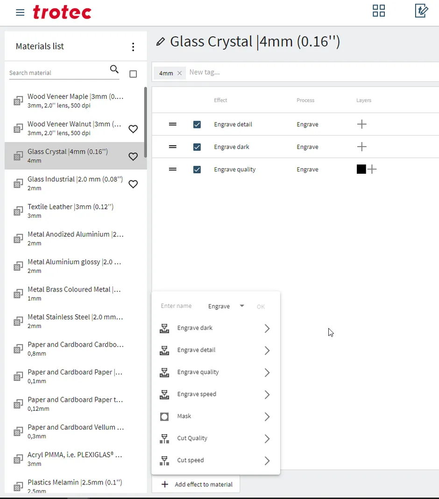Click the trotec logo
This screenshot has height=499, width=439.
click(62, 12)
